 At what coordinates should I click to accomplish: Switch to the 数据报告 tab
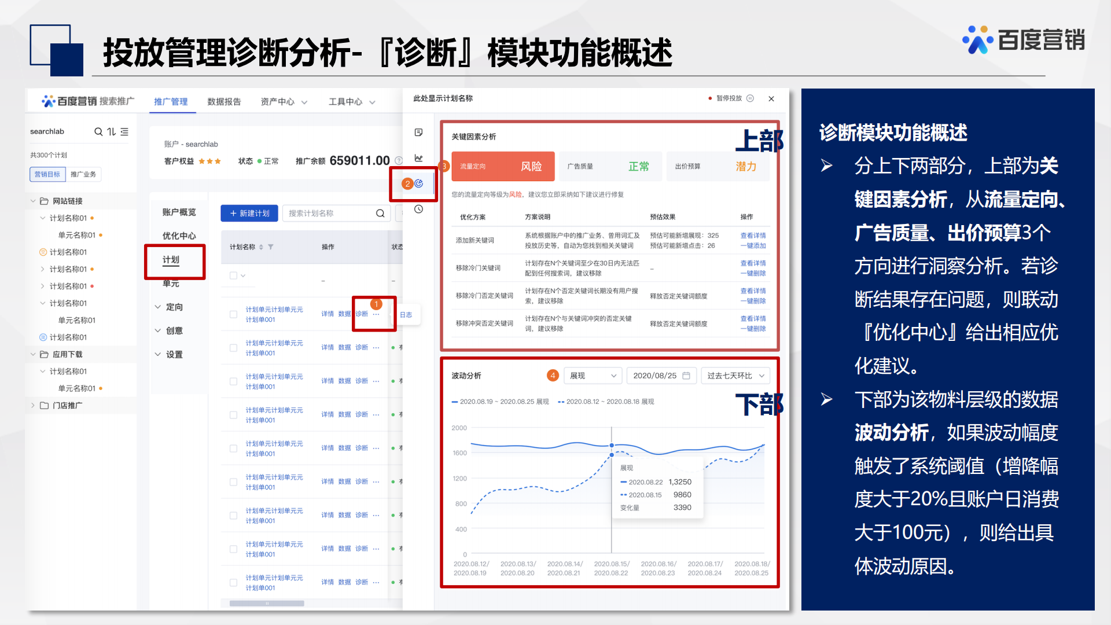tap(224, 102)
